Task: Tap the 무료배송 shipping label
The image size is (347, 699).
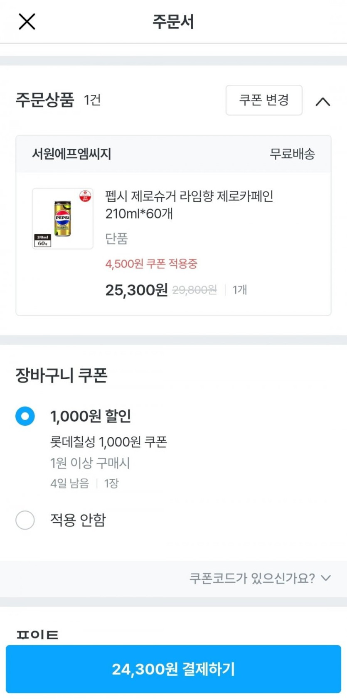Action: click(292, 154)
